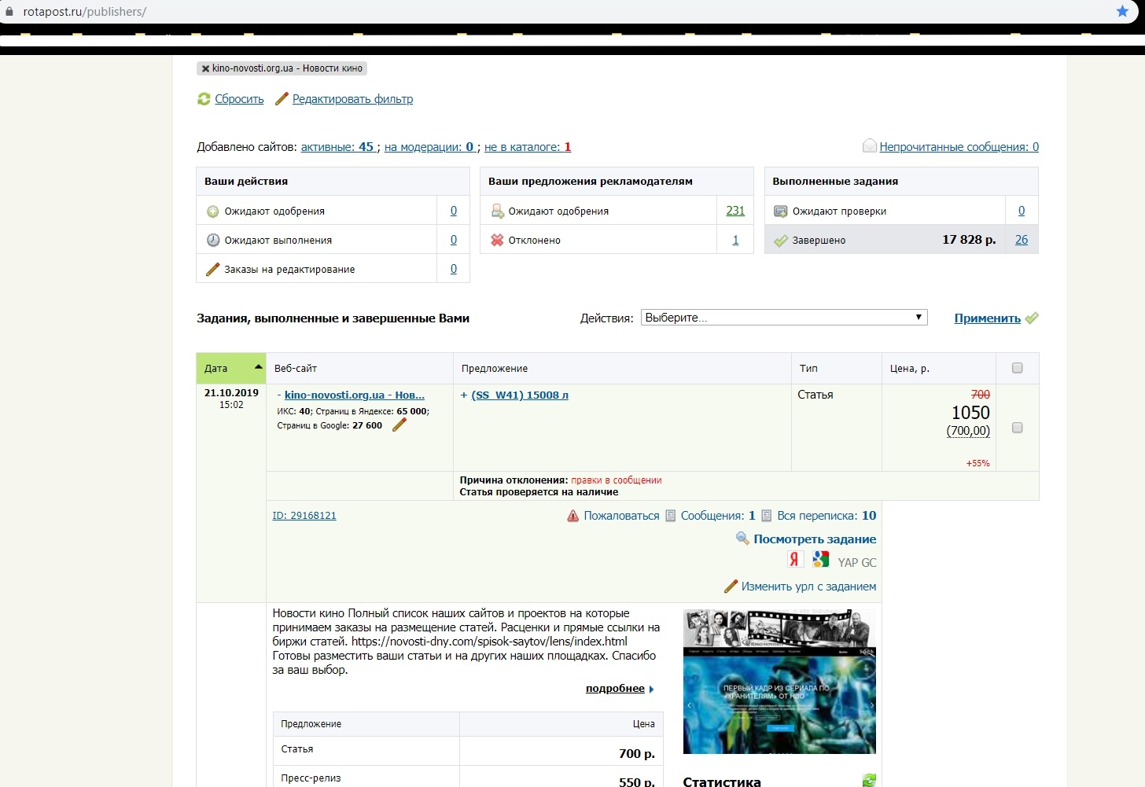This screenshot has height=787, width=1145.
Task: Click pencil icon at Заказы на редактирование
Action: [x=212, y=270]
